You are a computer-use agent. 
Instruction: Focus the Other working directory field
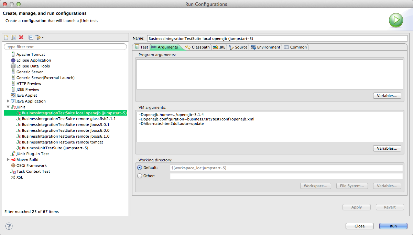click(286, 176)
